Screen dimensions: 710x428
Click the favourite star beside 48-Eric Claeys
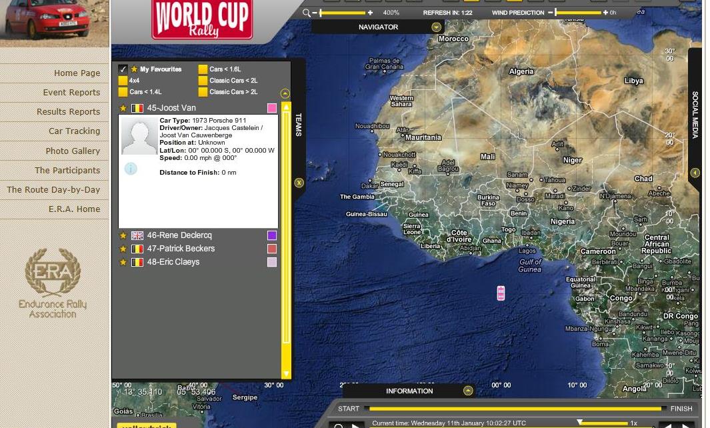[x=123, y=262]
